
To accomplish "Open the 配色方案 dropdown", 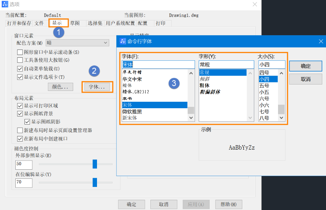I will click(77, 43).
